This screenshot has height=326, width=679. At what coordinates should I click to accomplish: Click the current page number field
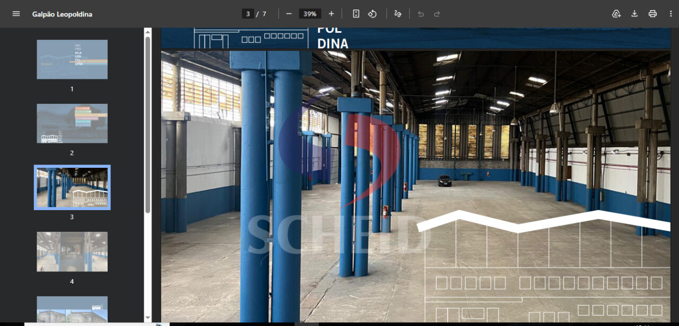[248, 14]
